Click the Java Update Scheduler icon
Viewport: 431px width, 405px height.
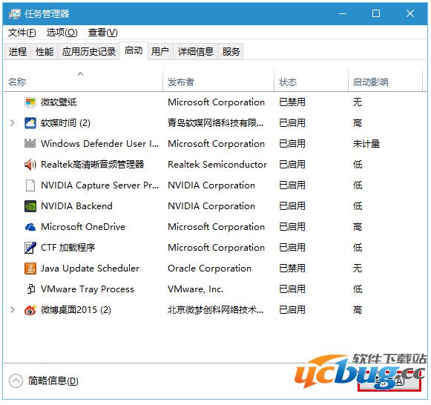point(30,269)
